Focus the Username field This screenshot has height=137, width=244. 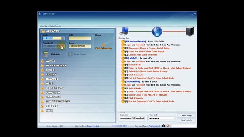point(132,118)
